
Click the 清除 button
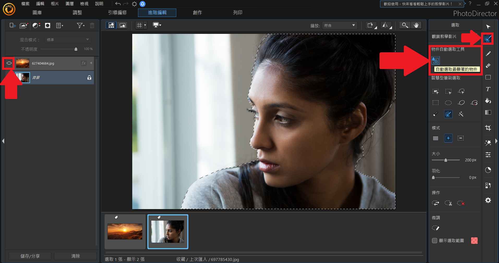click(75, 256)
